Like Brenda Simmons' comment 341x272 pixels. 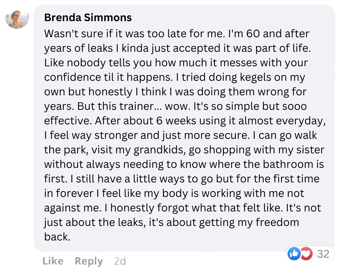[53, 261]
